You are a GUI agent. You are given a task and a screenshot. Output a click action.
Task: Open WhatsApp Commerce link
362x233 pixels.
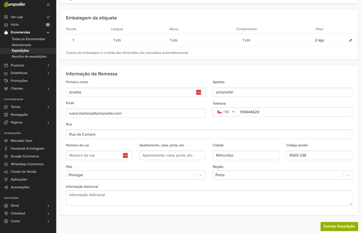tap(27, 164)
